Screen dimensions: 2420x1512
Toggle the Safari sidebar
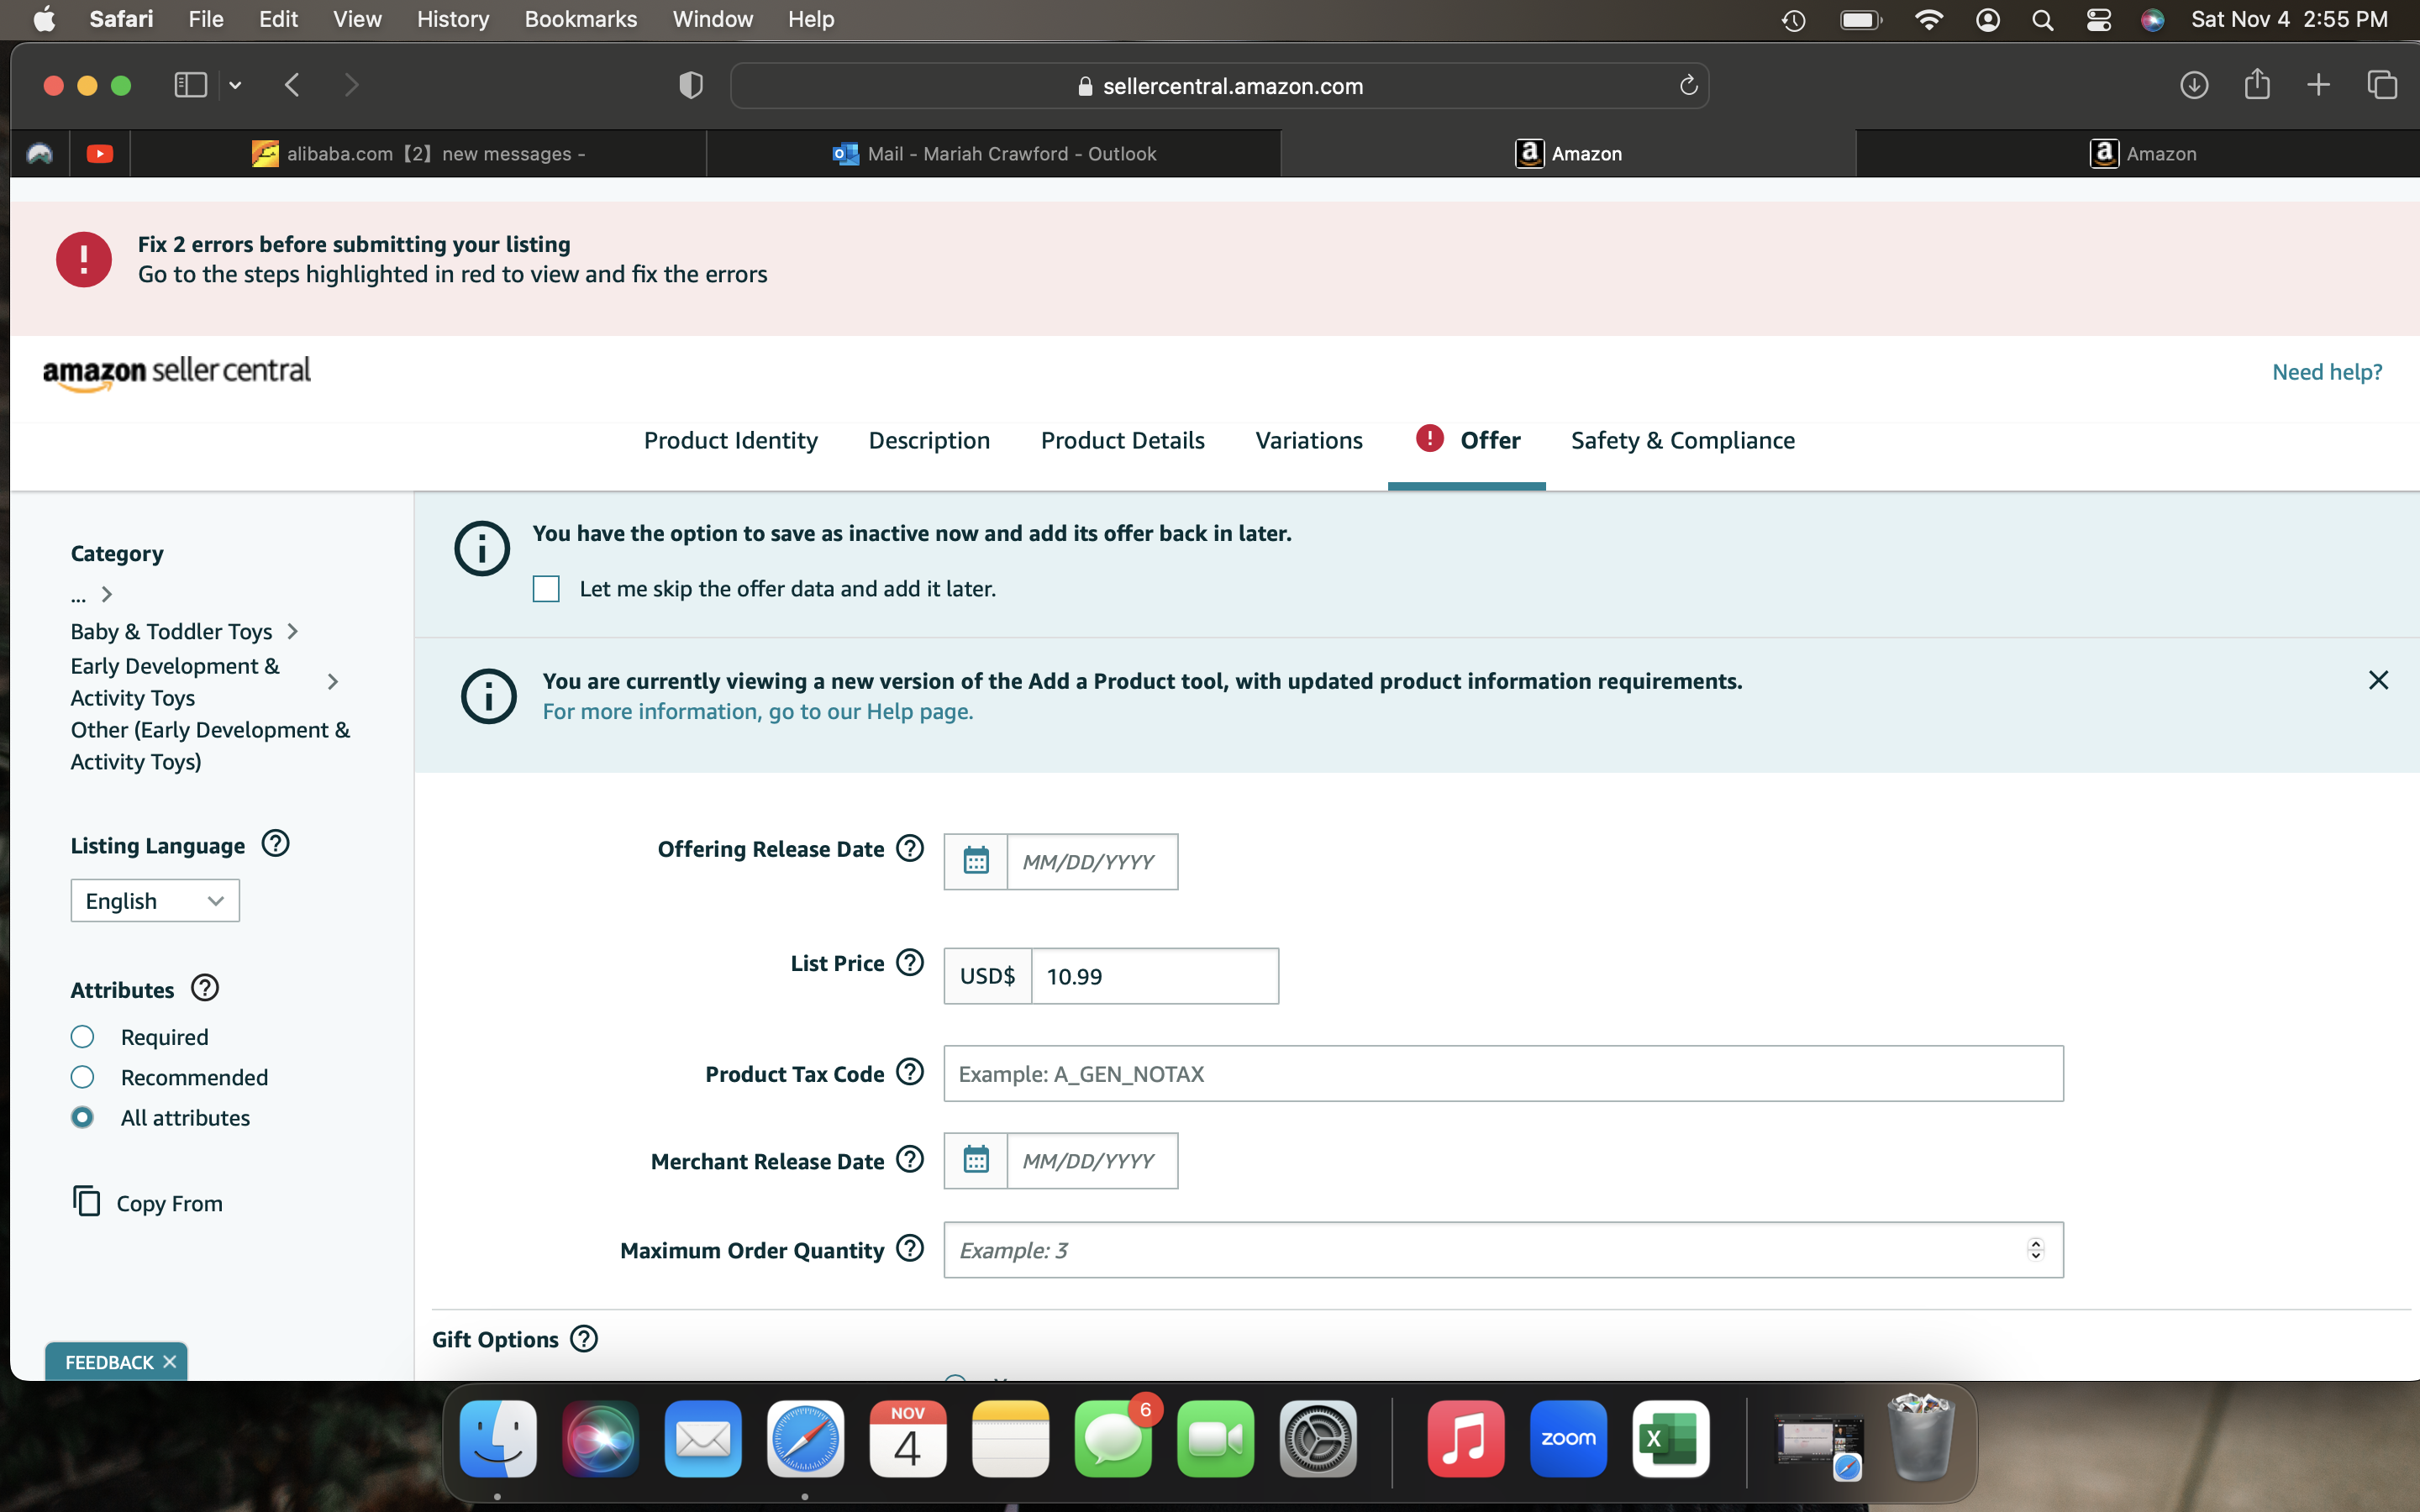tap(190, 85)
